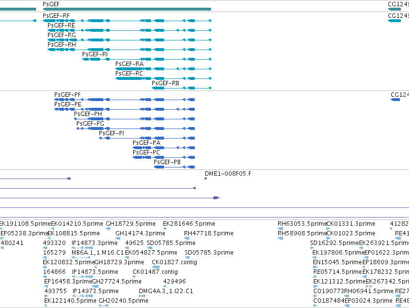The height and width of the screenshot is (308, 409).
Task: Select PsGEF-RA transcript label
Action: (129, 64)
